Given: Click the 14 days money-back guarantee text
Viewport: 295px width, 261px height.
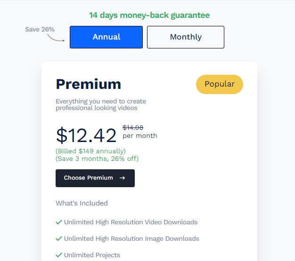Looking at the screenshot, I should [149, 15].
